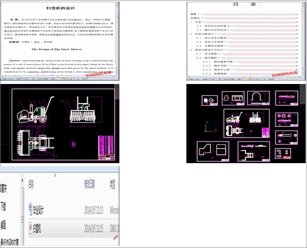Jump to 2.2 系统工作原理 entry
Image resolution: width=307 pixels, height=248 pixels.
click(x=247, y=42)
